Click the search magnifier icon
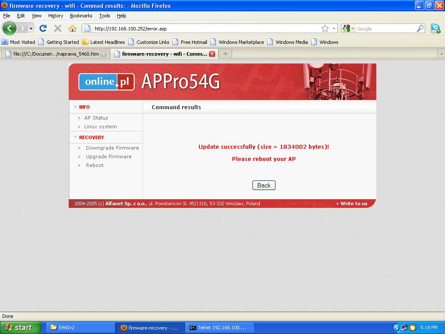This screenshot has width=445, height=334. pos(420,28)
